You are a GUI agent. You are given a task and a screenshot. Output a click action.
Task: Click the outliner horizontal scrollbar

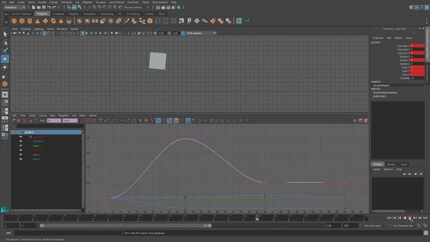(46, 210)
